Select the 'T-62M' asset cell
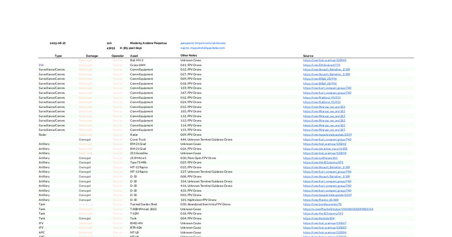Screen dimensions: 452x237 point(134,214)
